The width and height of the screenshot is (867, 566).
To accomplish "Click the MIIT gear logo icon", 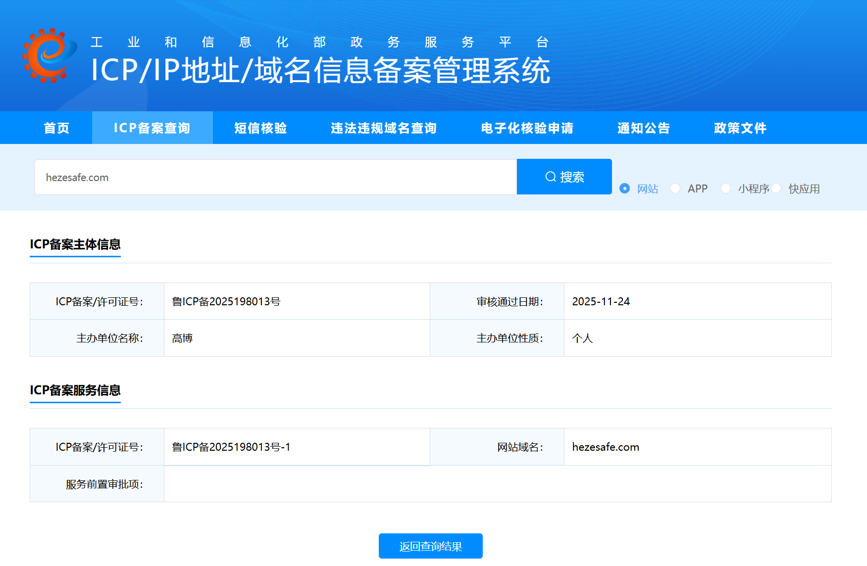I will point(50,55).
